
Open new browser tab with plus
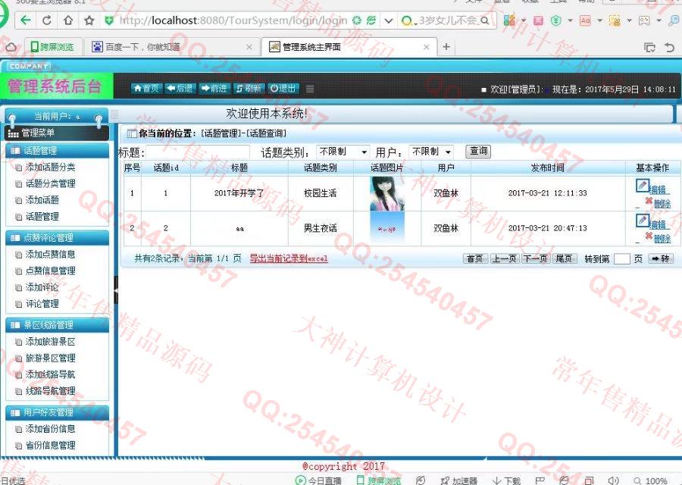(x=446, y=46)
